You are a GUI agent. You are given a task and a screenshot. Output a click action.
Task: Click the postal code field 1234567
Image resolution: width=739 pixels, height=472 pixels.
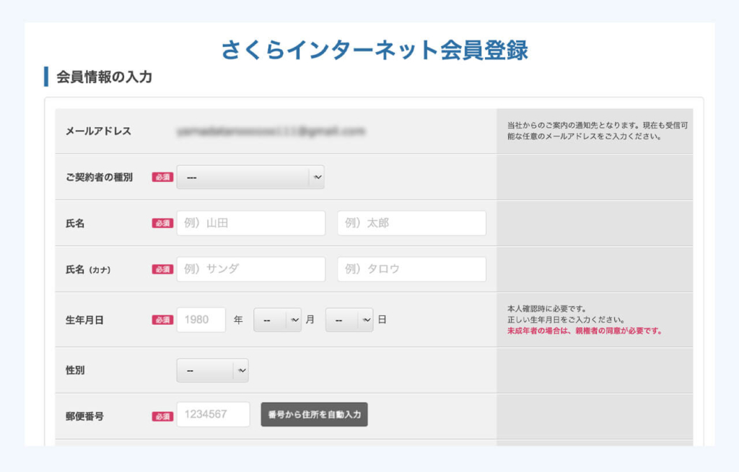click(x=213, y=414)
